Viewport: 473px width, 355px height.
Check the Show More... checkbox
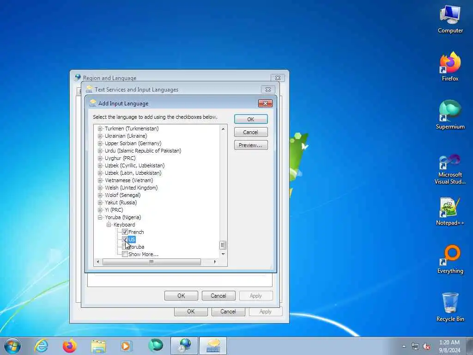125,254
